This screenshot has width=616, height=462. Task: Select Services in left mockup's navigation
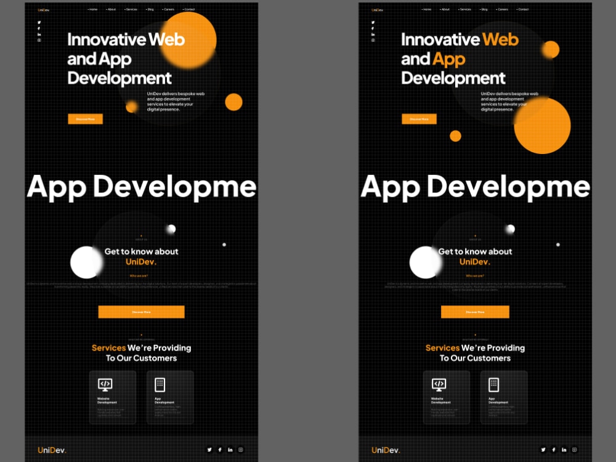click(131, 9)
